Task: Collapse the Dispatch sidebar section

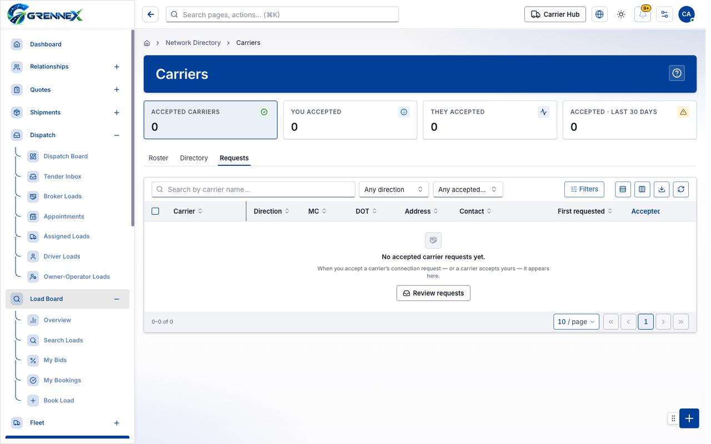Action: tap(117, 135)
